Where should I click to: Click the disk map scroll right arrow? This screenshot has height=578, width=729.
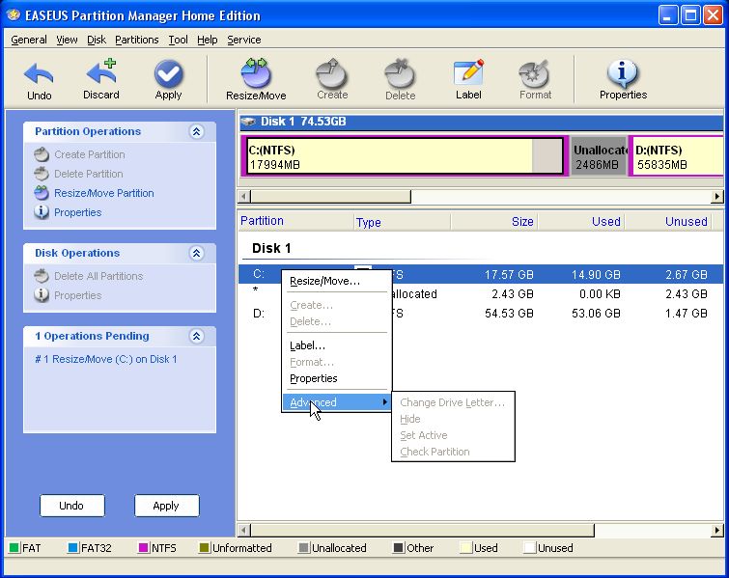(717, 197)
